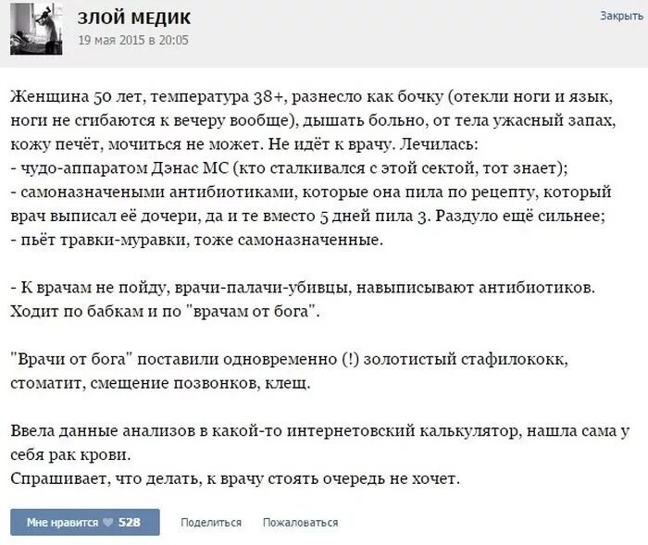
Task: Open the ЗЛОЙ МЕДИК group name link
Action: point(134,19)
